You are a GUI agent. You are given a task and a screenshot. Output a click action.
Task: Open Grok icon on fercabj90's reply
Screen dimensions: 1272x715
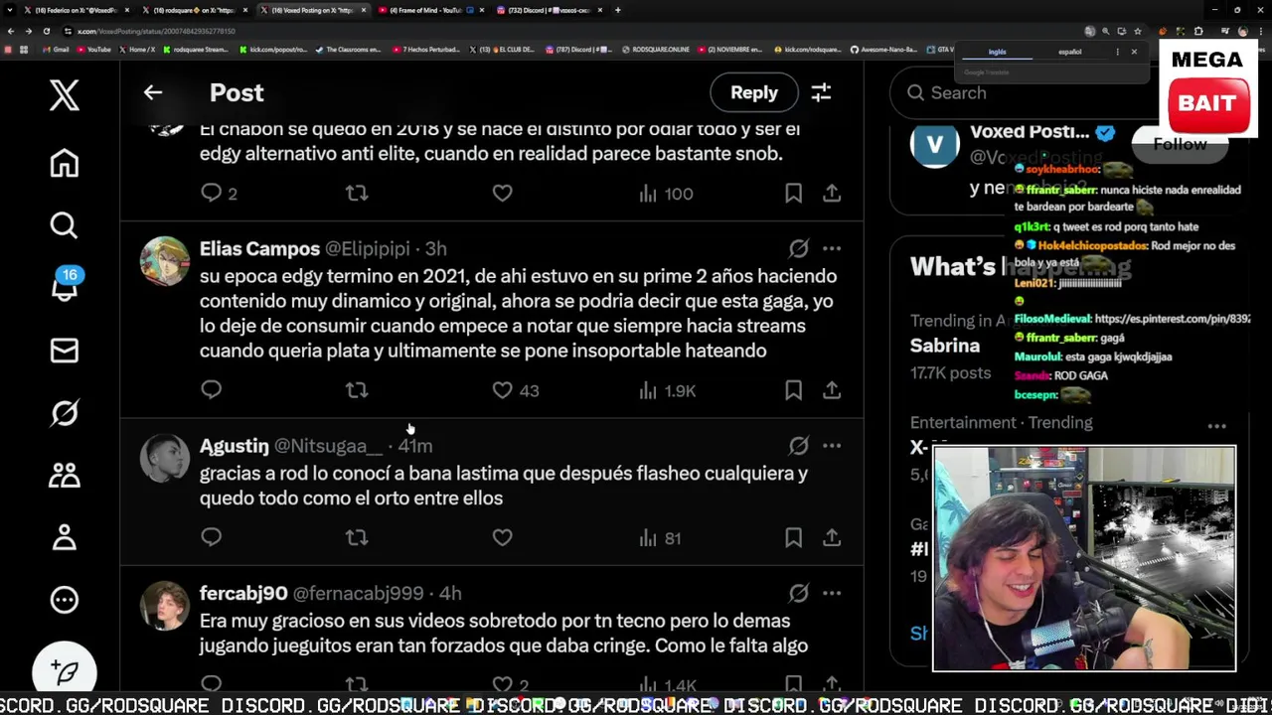tap(799, 593)
